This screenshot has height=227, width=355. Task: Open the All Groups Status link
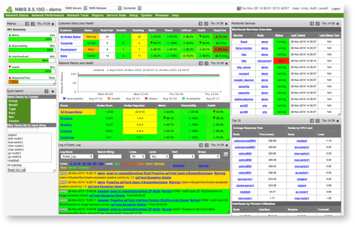click(72, 112)
